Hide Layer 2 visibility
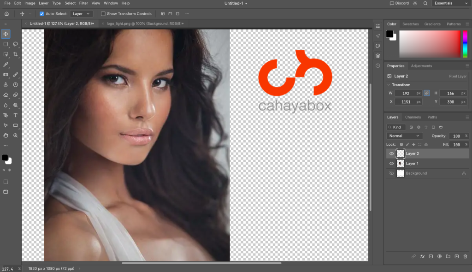 (x=391, y=154)
